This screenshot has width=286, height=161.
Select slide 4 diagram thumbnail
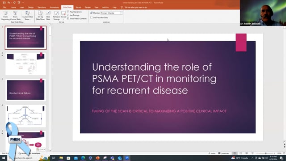[25, 116]
